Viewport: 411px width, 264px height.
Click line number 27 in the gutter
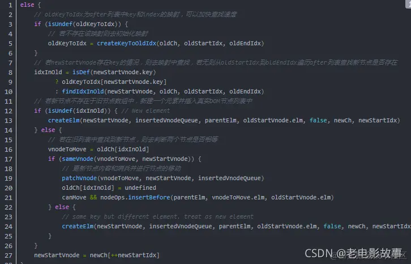click(x=8, y=256)
